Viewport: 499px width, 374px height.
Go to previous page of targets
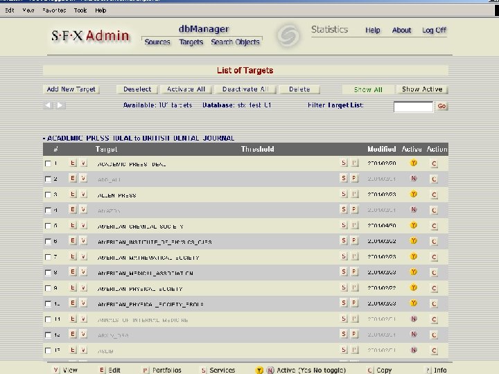pos(48,105)
